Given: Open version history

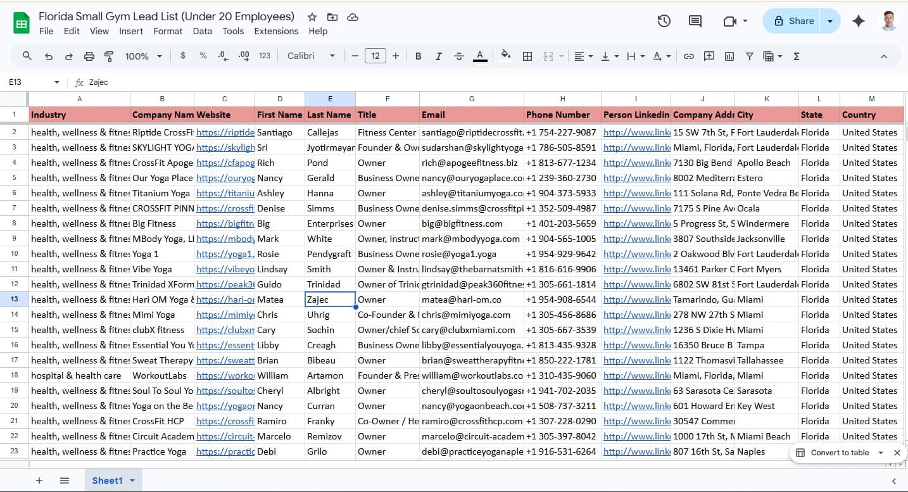Looking at the screenshot, I should (664, 21).
